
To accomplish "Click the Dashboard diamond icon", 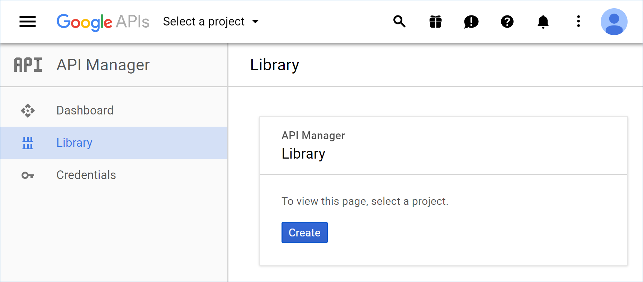I will pyautogui.click(x=28, y=111).
